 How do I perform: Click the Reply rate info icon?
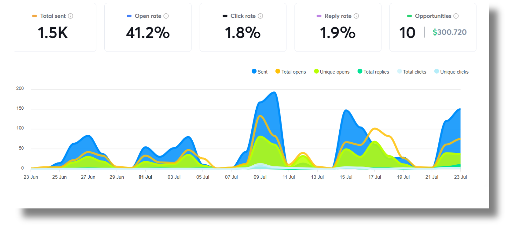coord(356,16)
